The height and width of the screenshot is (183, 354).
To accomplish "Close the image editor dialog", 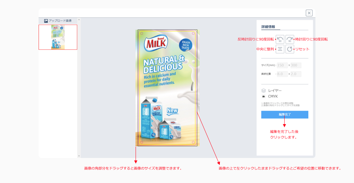I will (x=309, y=13).
